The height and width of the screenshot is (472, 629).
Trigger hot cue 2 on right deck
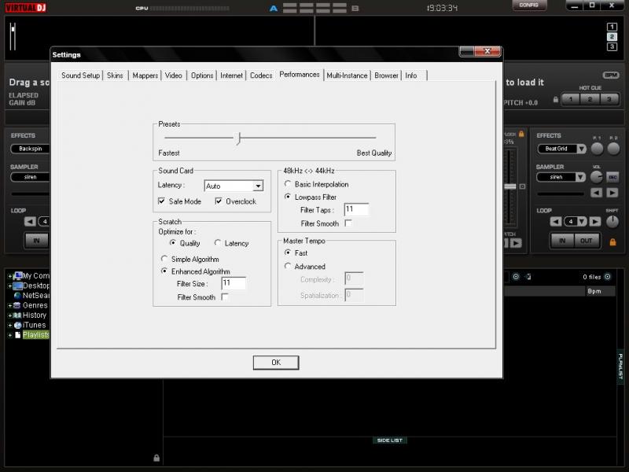[590, 99]
